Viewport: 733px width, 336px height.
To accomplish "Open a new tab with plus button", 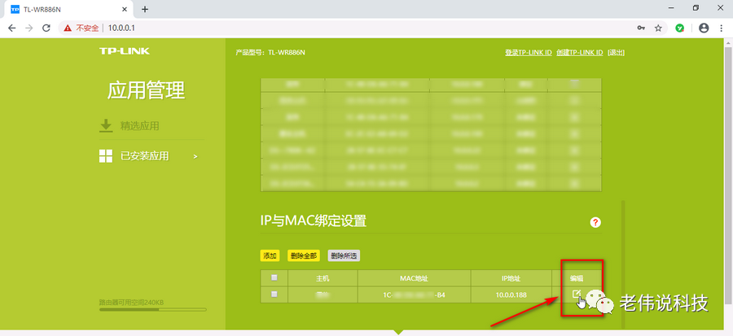I will (145, 9).
